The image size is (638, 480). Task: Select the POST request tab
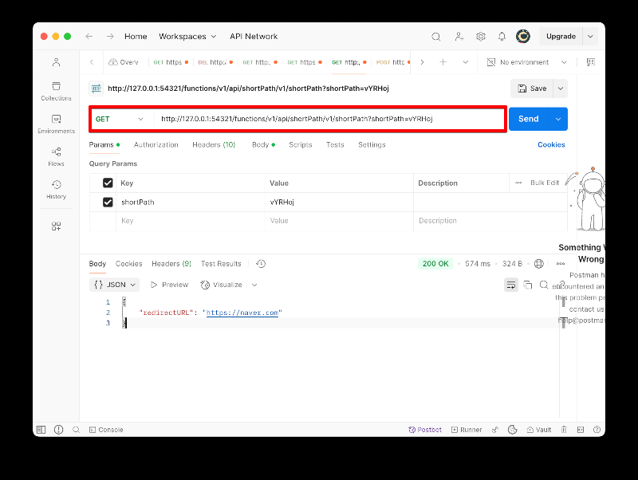[392, 62]
